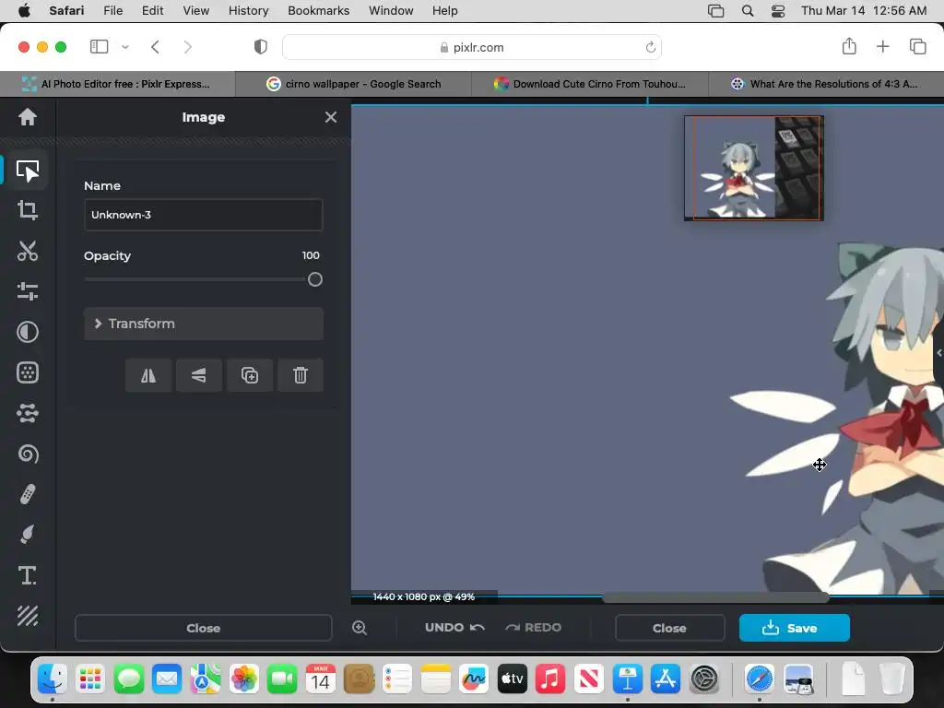Open the Filter half-circle tool
944x708 pixels.
tap(27, 332)
